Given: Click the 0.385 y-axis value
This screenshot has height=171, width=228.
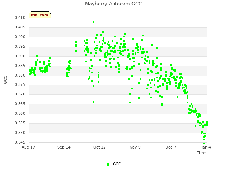Looking at the screenshot, I should point(20,66).
